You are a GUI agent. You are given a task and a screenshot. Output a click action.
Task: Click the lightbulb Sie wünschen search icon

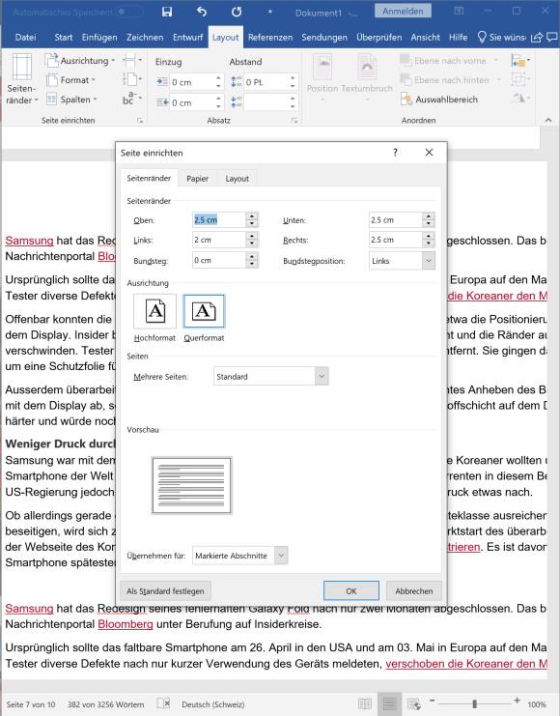tap(482, 38)
